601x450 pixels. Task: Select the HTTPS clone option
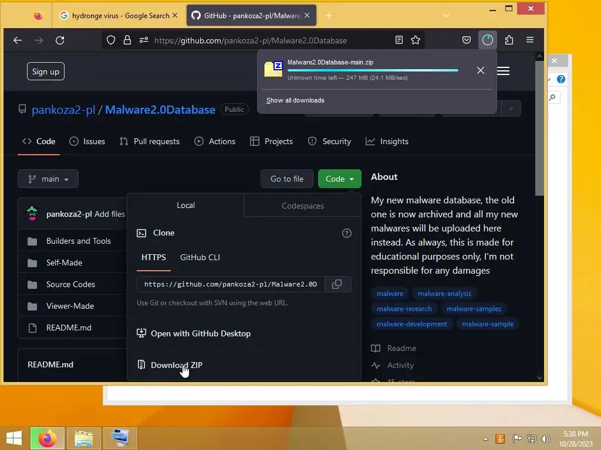[154, 258]
